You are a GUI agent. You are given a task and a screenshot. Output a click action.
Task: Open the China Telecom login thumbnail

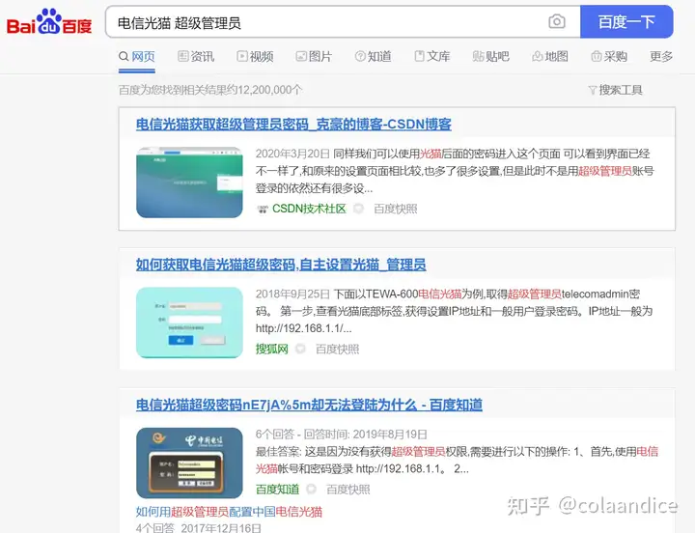click(190, 463)
